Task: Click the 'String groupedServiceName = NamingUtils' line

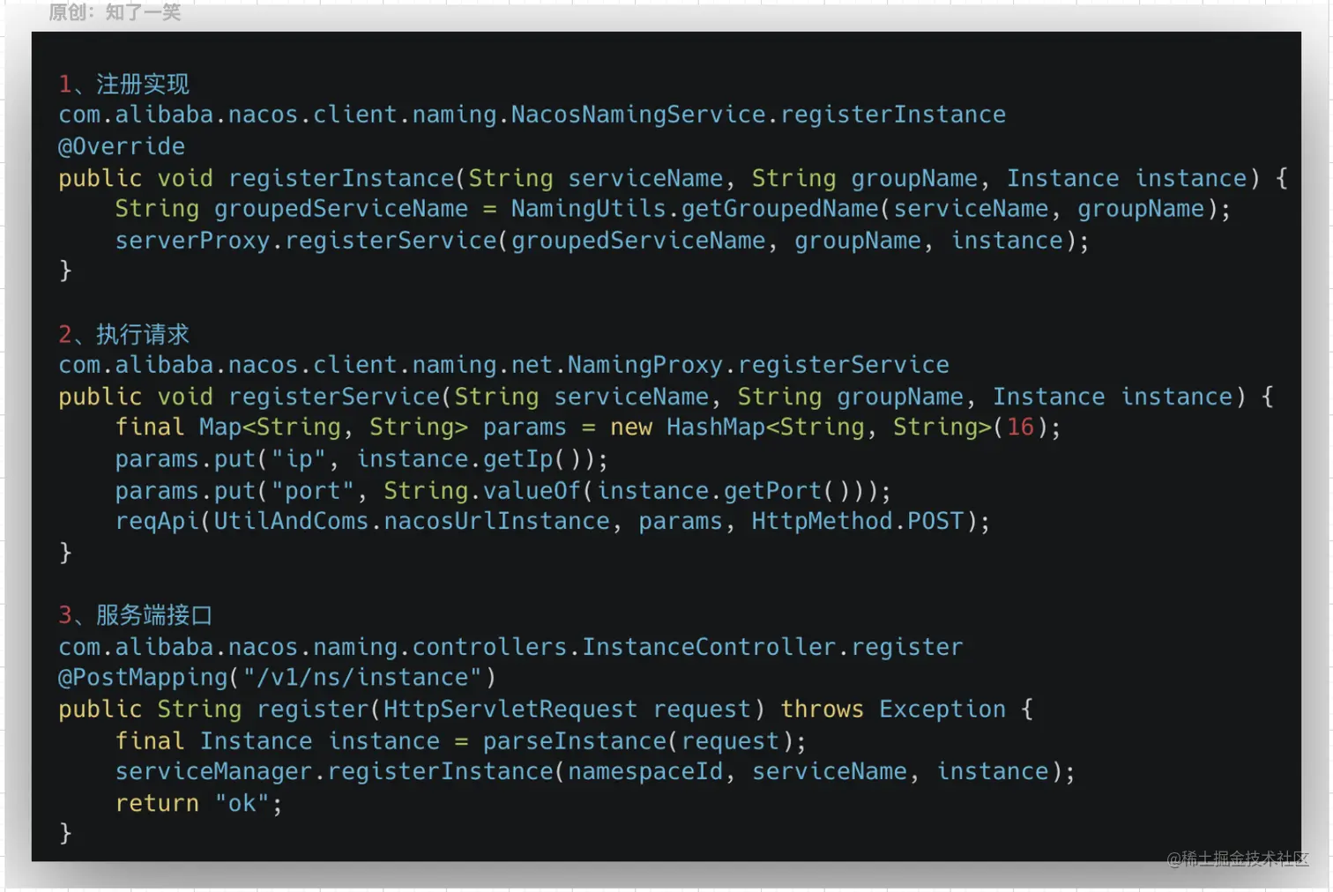Action: pyautogui.click(x=673, y=209)
